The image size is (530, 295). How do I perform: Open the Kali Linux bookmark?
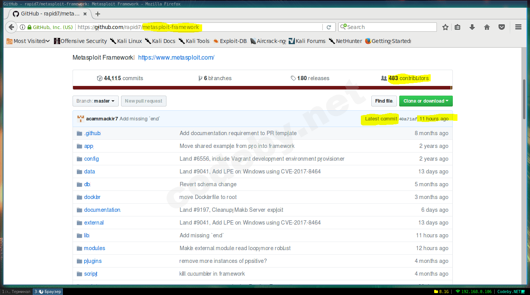point(126,41)
